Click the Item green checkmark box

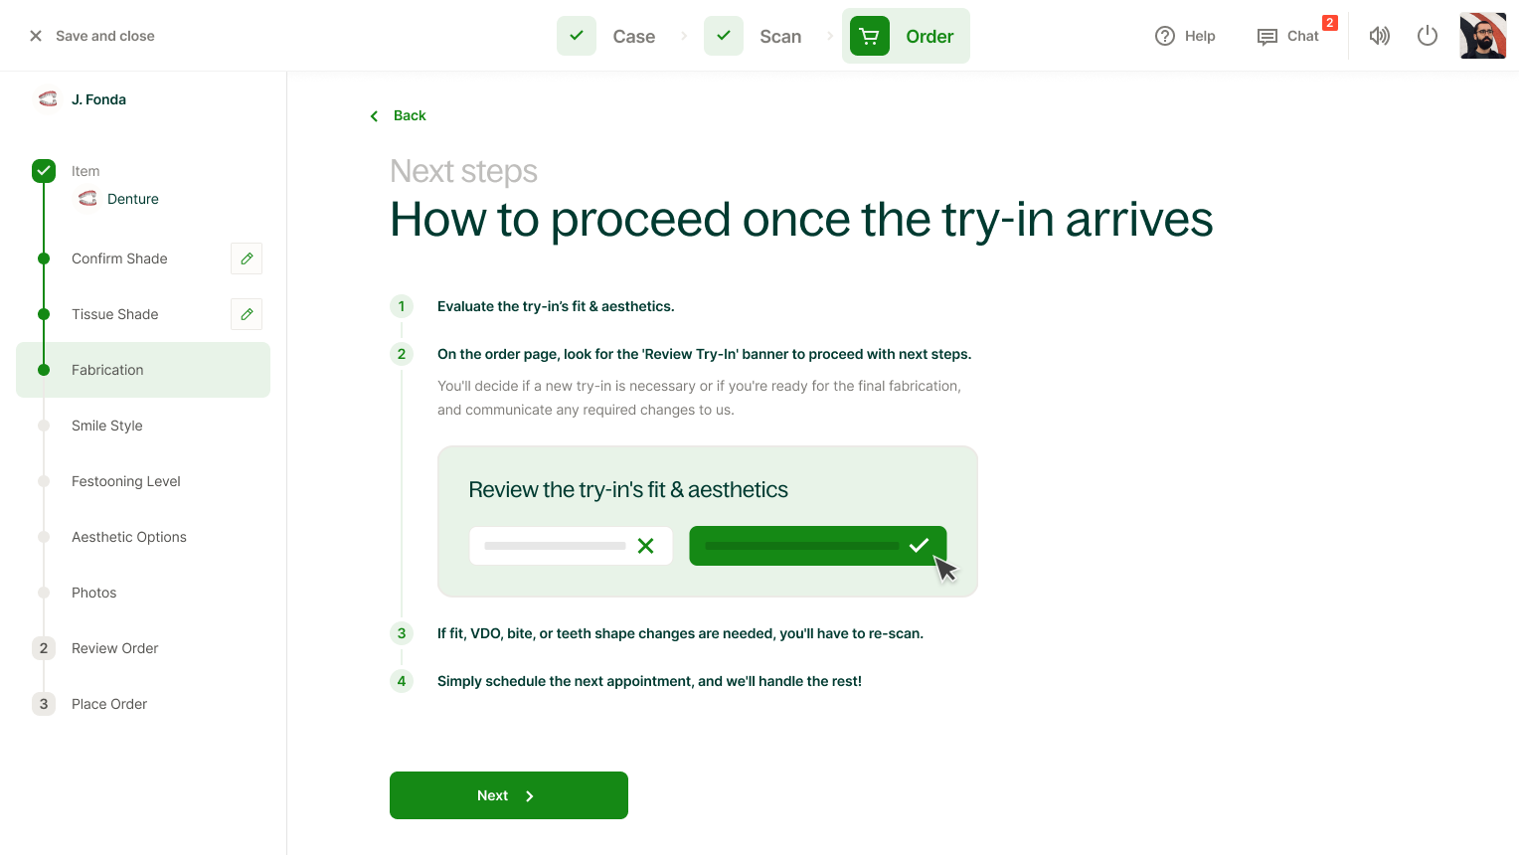[44, 171]
